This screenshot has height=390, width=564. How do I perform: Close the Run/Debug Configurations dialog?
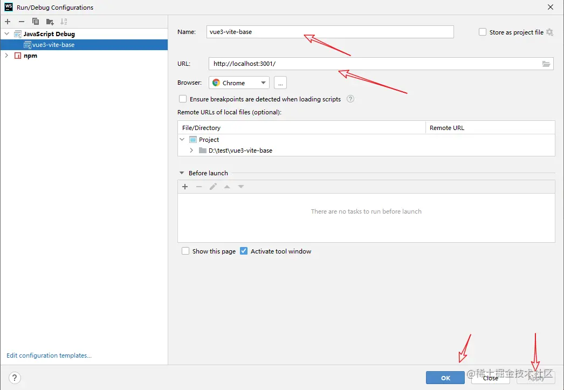(x=551, y=7)
